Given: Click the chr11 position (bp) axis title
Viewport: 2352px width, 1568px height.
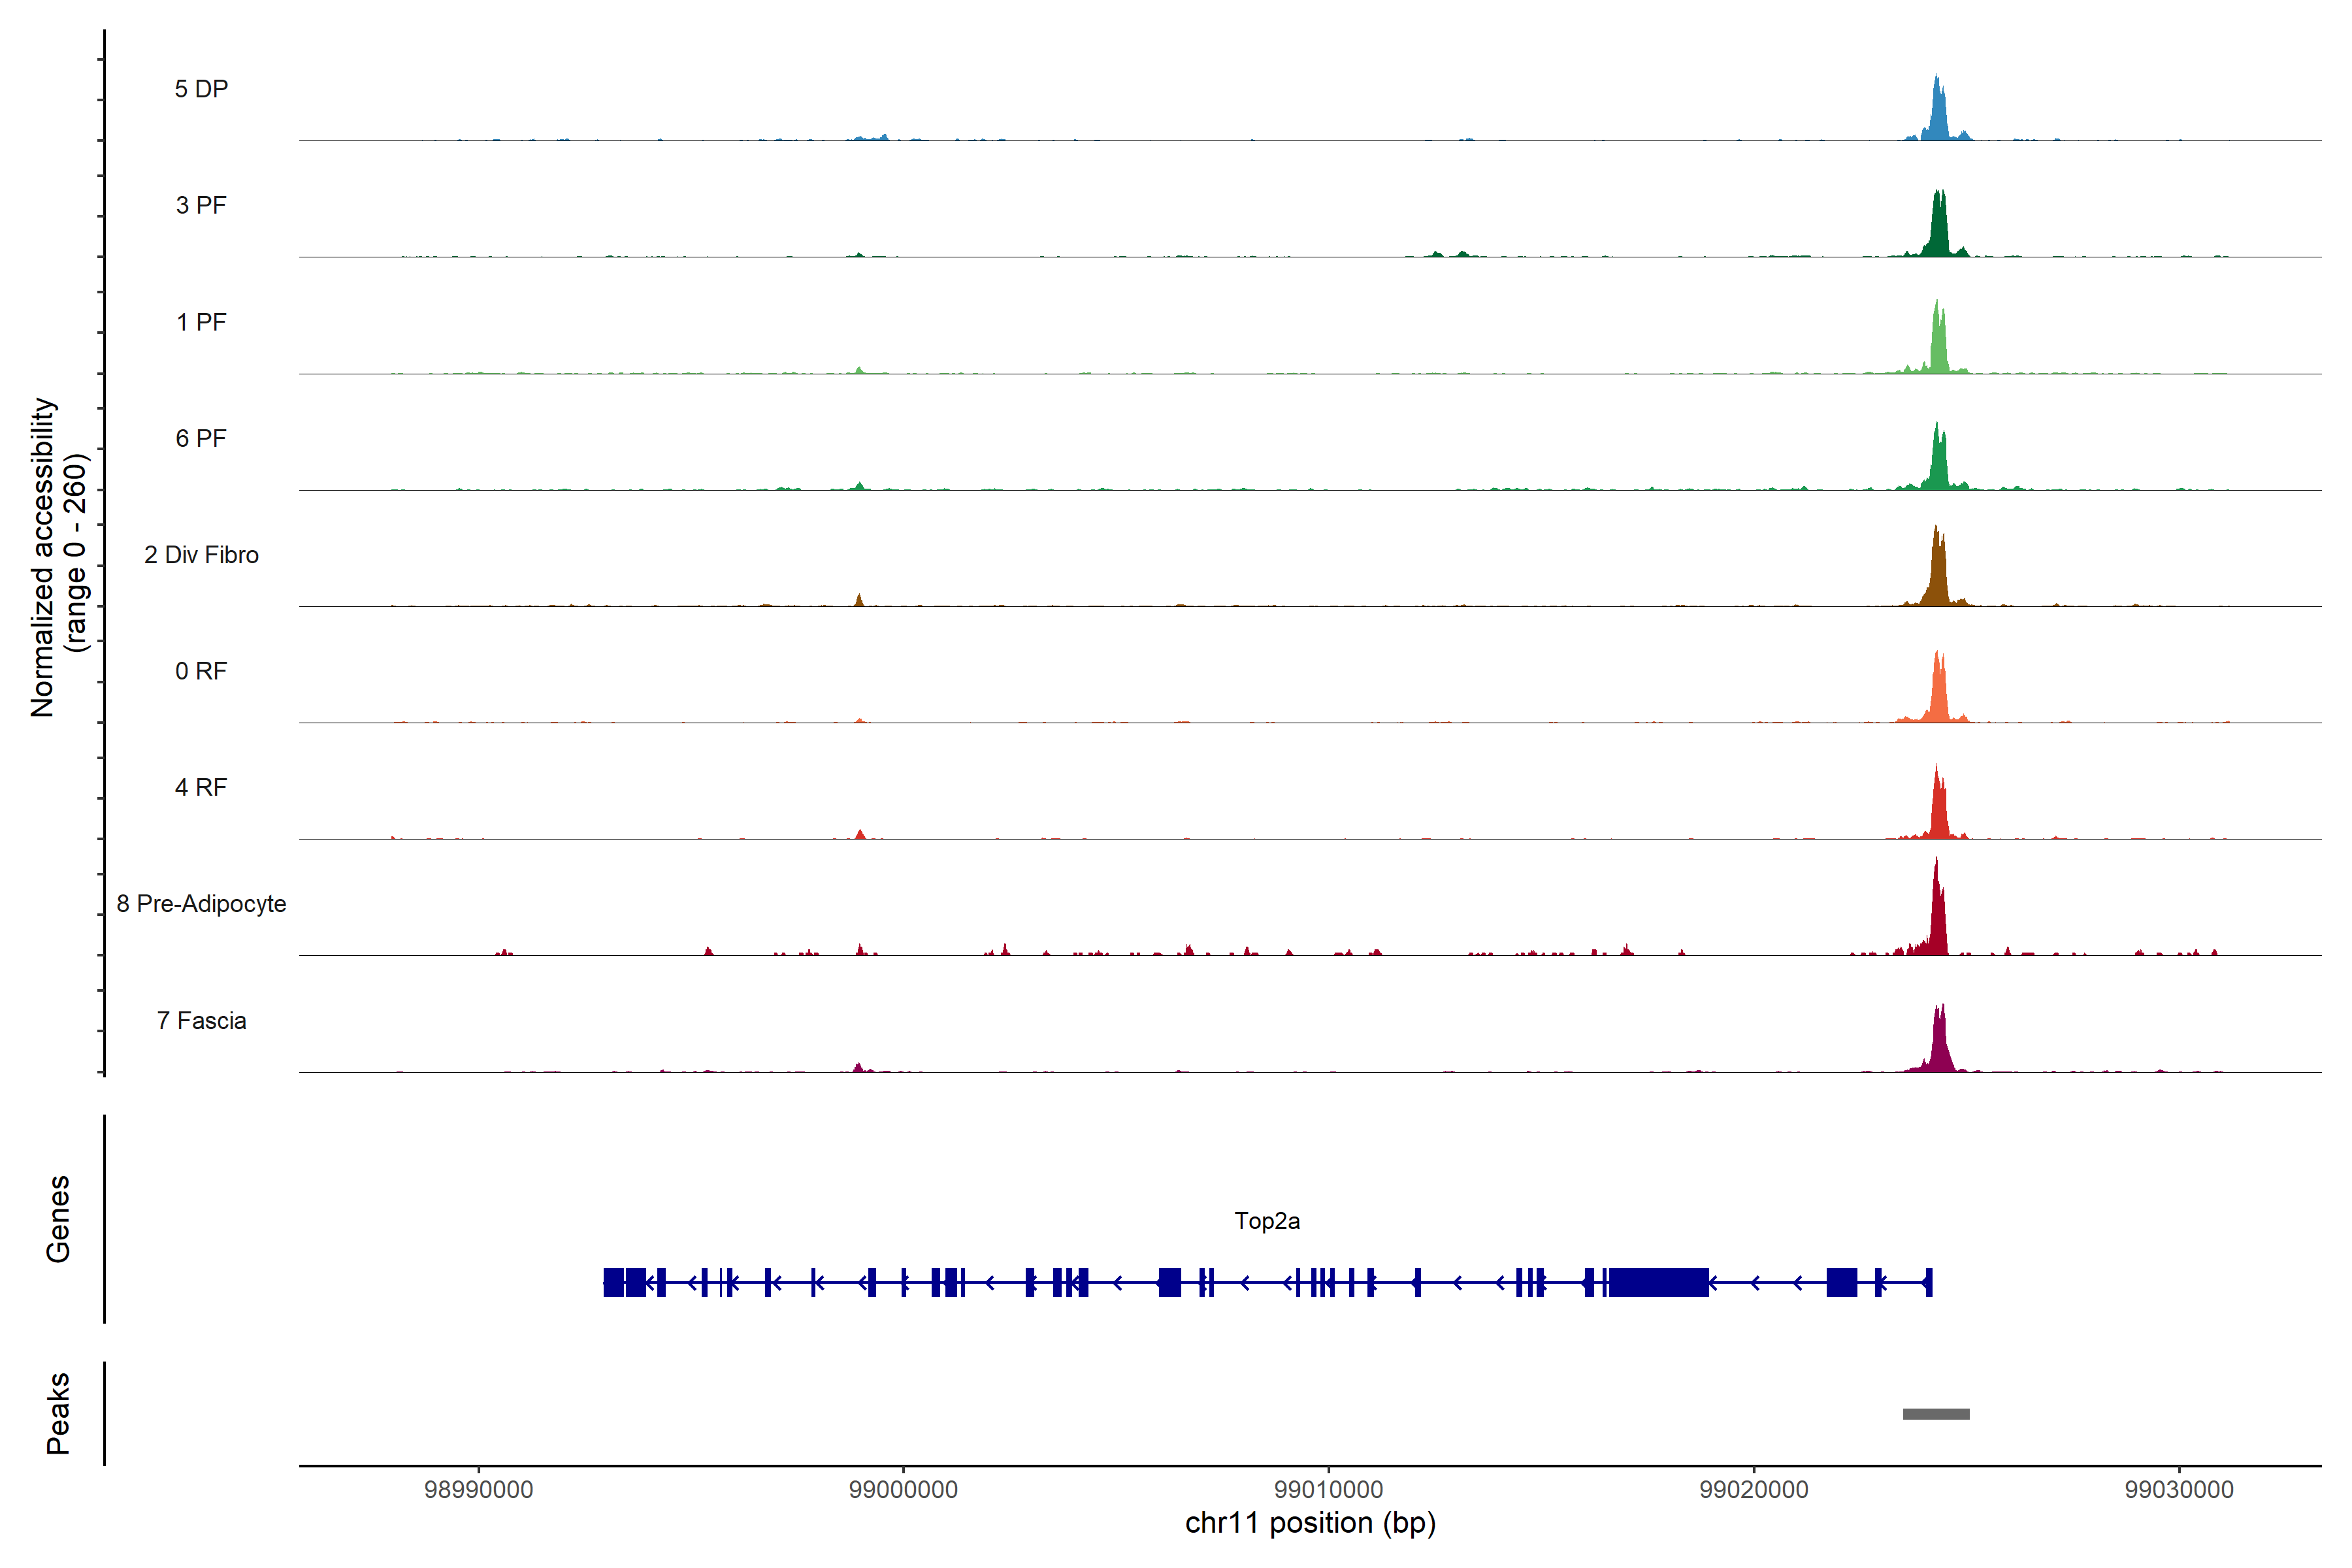Looking at the screenshot, I should 1310,1523.
